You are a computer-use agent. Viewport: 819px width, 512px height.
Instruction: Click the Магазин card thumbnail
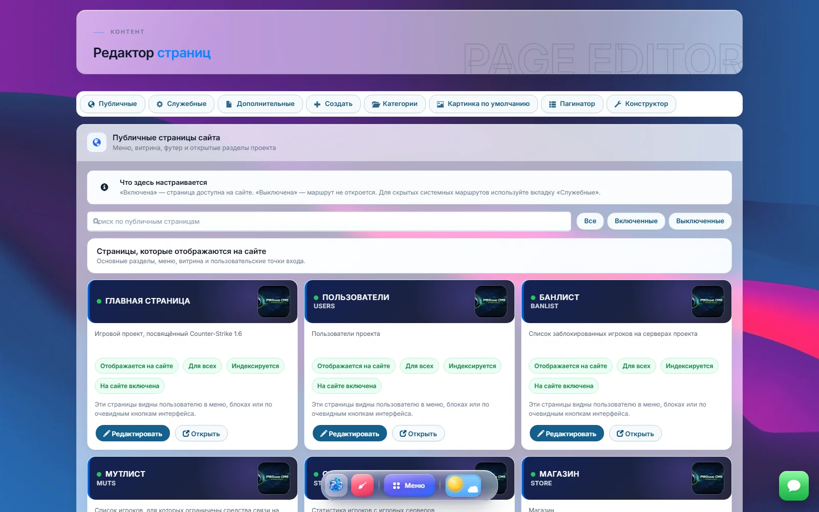(708, 478)
